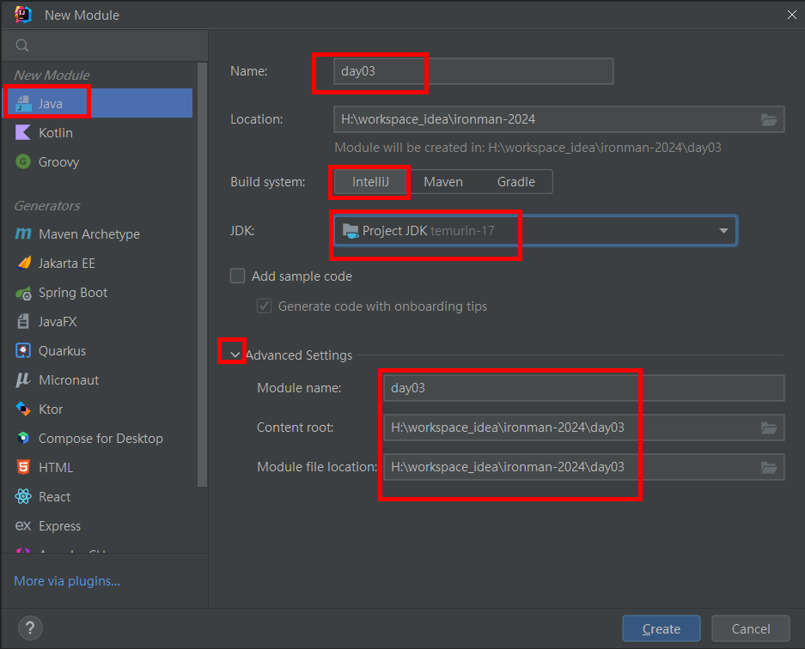Screen dimensions: 805x649
Task: Select the Maven Archetype generator icon
Action: click(x=23, y=234)
